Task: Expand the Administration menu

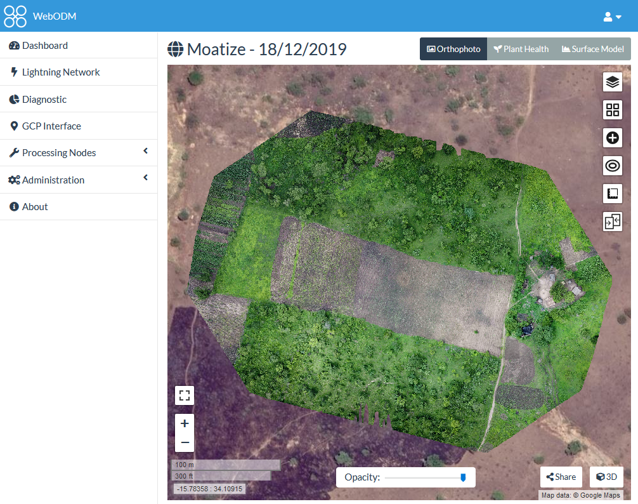Action: 78,180
